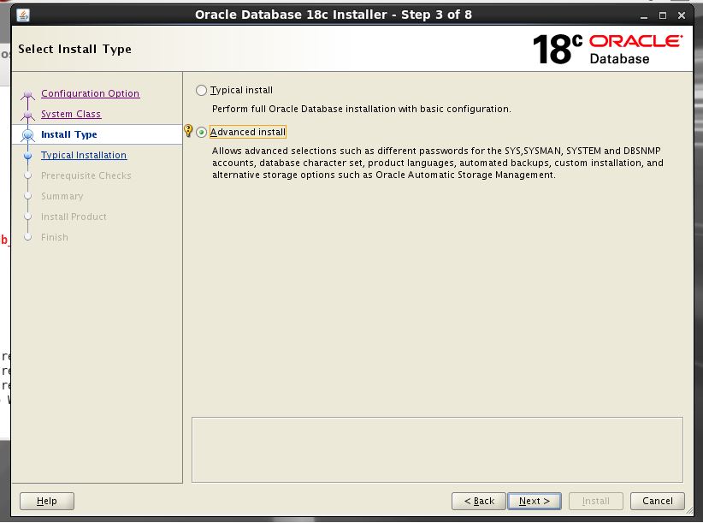The height and width of the screenshot is (523, 703).
Task: Select the Advanced install radio button
Action: coord(201,133)
